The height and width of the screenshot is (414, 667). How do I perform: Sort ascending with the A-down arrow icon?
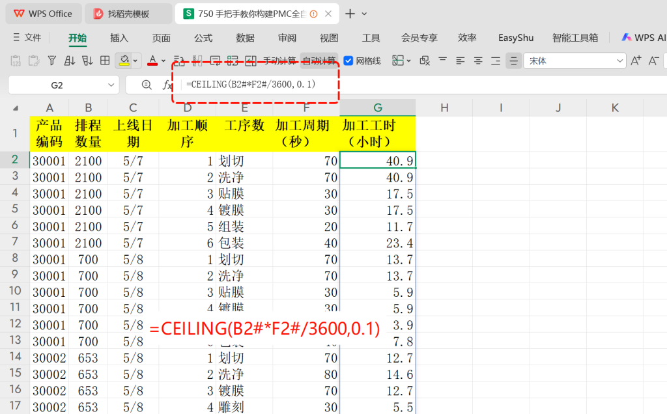point(70,61)
